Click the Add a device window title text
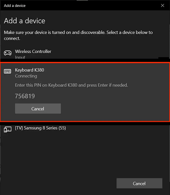This screenshot has width=170, height=195. tap(15, 6)
